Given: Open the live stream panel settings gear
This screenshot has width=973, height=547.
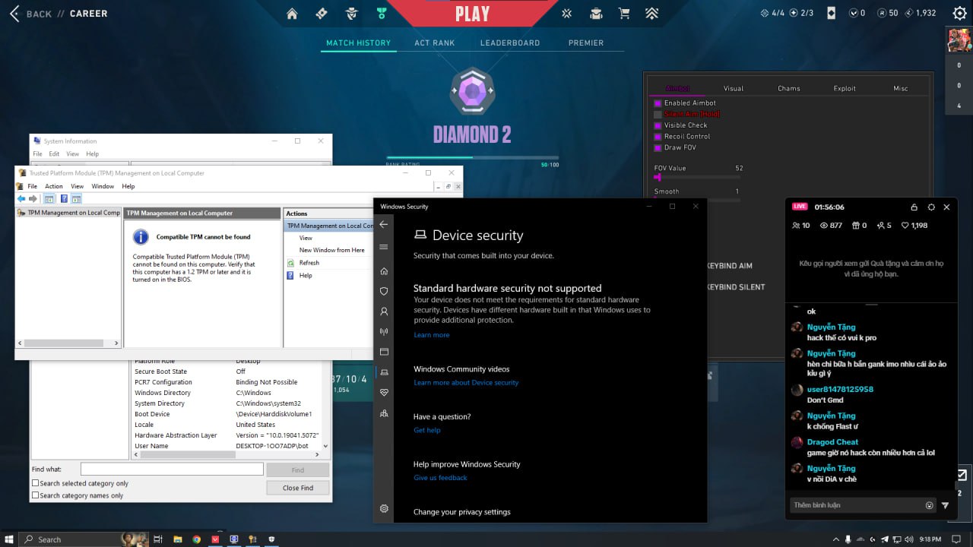Looking at the screenshot, I should point(931,207).
